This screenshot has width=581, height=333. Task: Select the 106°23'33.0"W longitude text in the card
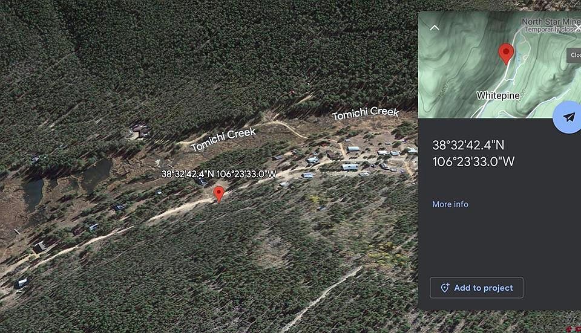(473, 161)
